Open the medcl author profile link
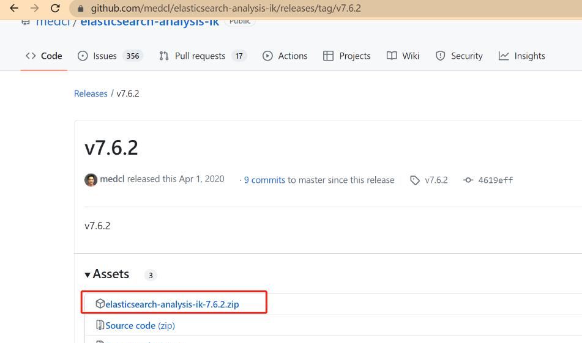Image resolution: width=582 pixels, height=343 pixels. tap(112, 179)
